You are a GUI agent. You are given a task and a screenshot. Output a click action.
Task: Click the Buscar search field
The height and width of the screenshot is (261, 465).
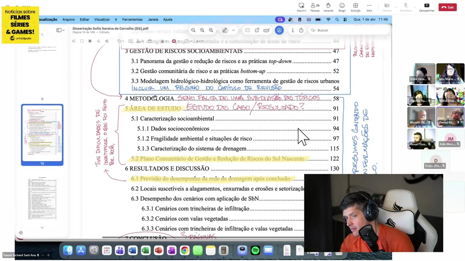[x=348, y=30]
